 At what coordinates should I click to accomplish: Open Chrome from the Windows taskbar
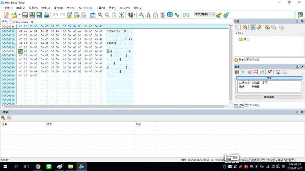pyautogui.click(x=38, y=167)
